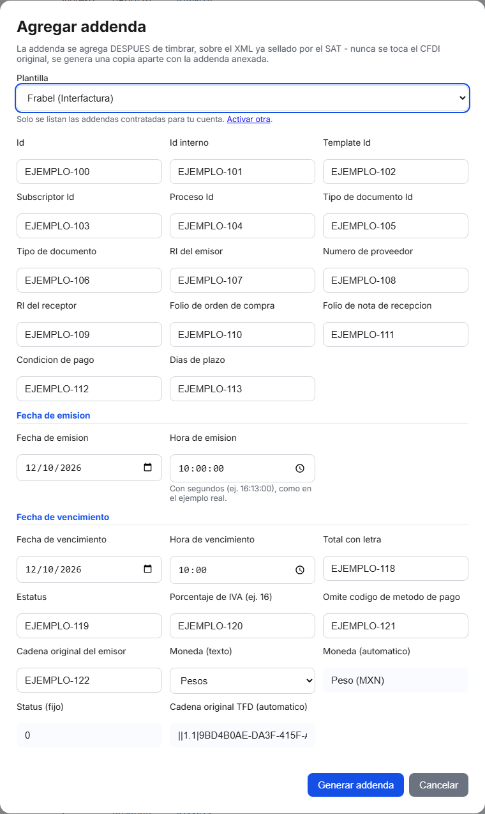Select the Numero de proveedor field
This screenshot has width=485, height=814.
(x=396, y=280)
